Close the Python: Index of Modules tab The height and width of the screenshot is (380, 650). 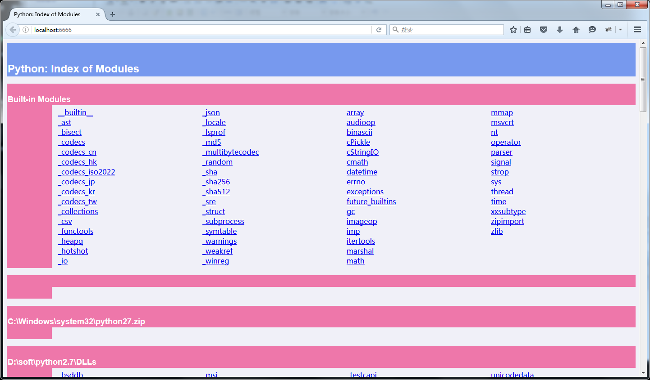pos(98,14)
